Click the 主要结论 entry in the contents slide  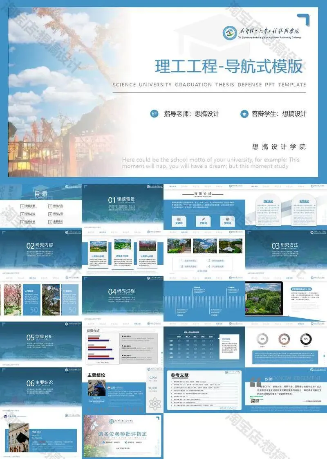pos(58,222)
